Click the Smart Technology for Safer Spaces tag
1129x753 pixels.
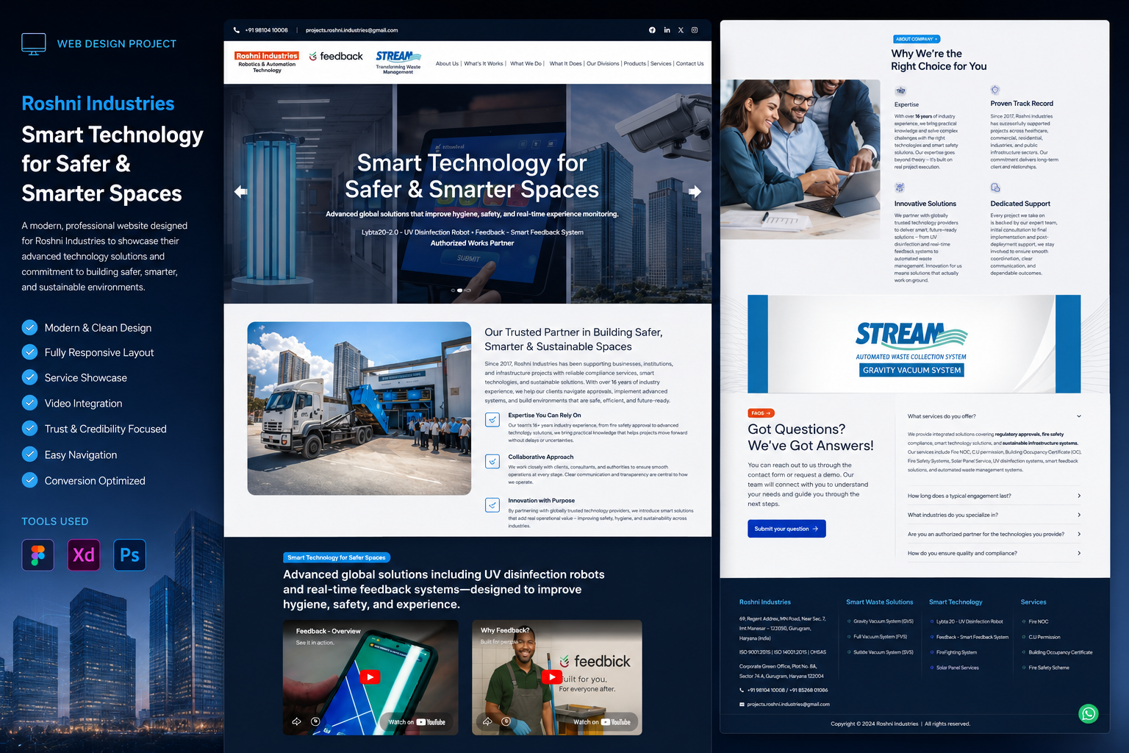pyautogui.click(x=337, y=557)
